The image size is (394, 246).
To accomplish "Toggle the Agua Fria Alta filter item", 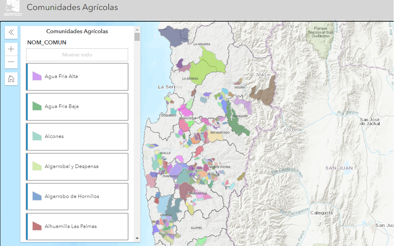I will click(x=77, y=76).
